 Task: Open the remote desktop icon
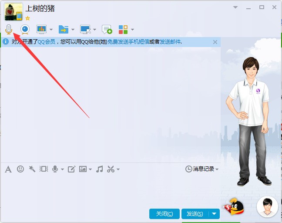pyautogui.click(x=85, y=29)
